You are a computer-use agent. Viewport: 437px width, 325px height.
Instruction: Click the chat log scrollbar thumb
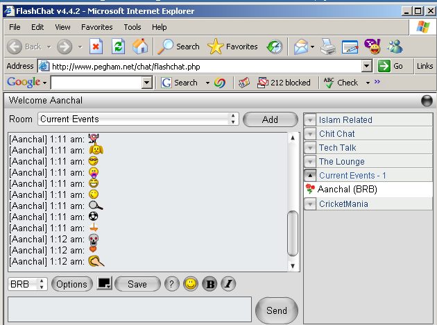pos(292,233)
